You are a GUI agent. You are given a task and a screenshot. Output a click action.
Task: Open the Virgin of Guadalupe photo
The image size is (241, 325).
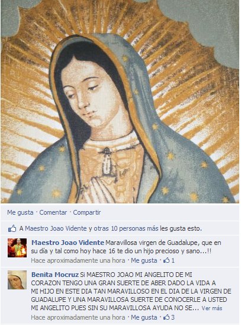click(120, 101)
